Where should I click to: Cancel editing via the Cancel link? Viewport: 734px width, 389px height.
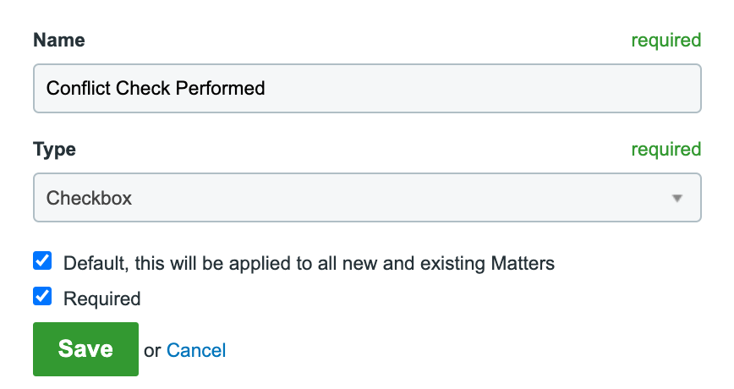pyautogui.click(x=196, y=350)
